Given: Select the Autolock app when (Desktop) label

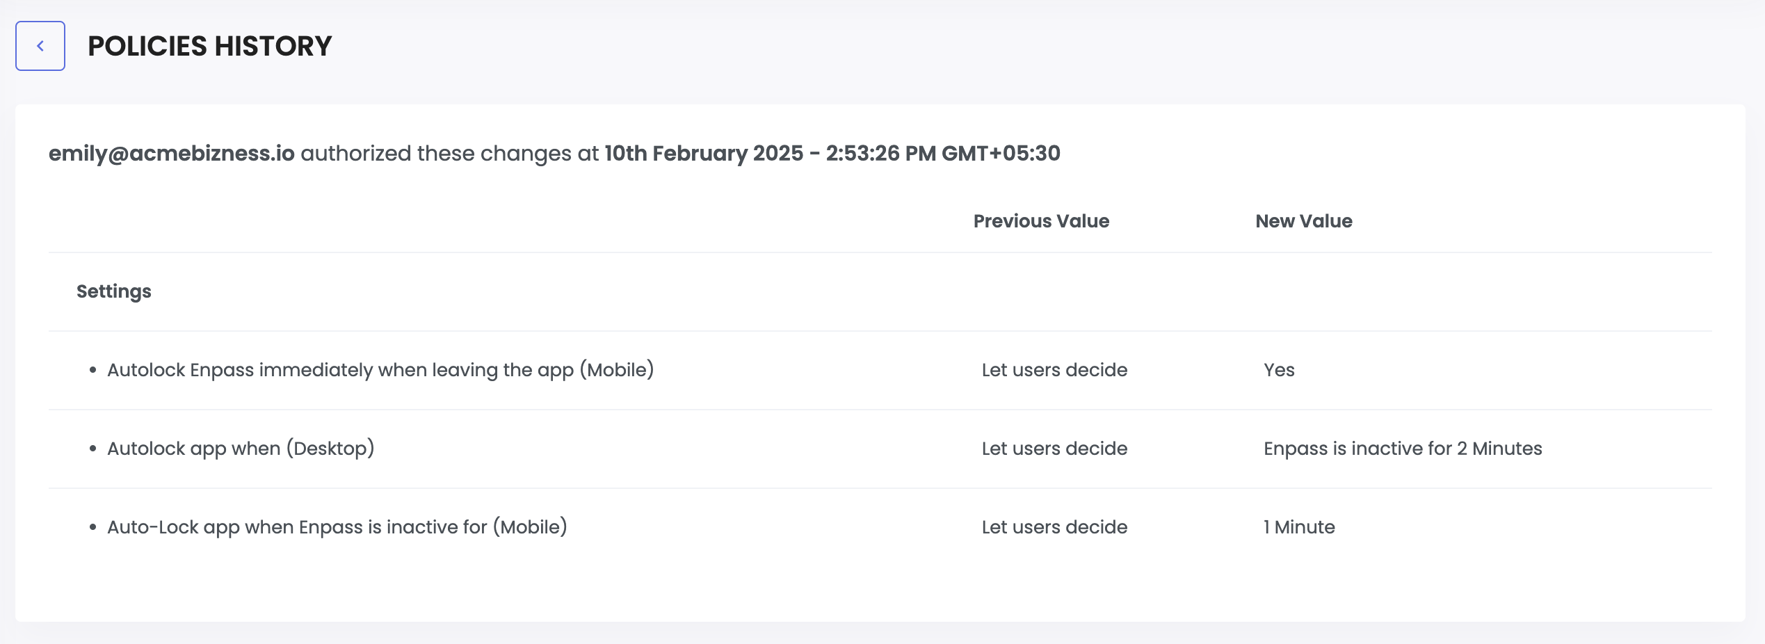Looking at the screenshot, I should (241, 449).
